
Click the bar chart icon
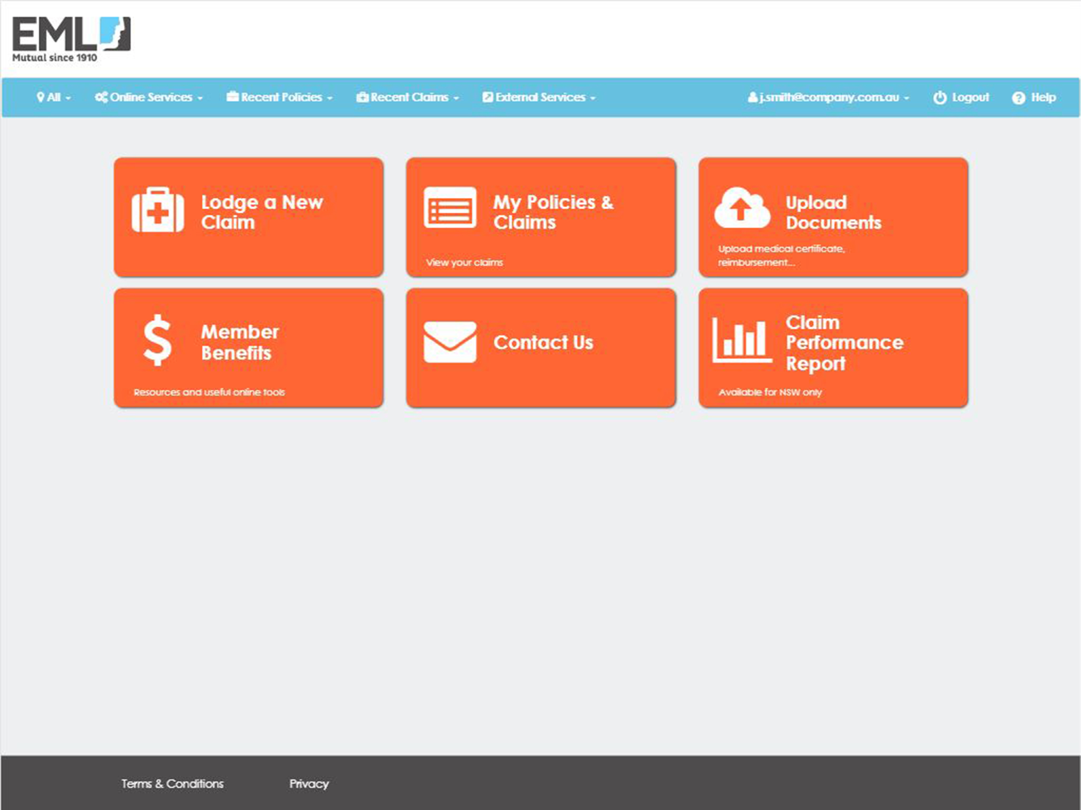742,341
